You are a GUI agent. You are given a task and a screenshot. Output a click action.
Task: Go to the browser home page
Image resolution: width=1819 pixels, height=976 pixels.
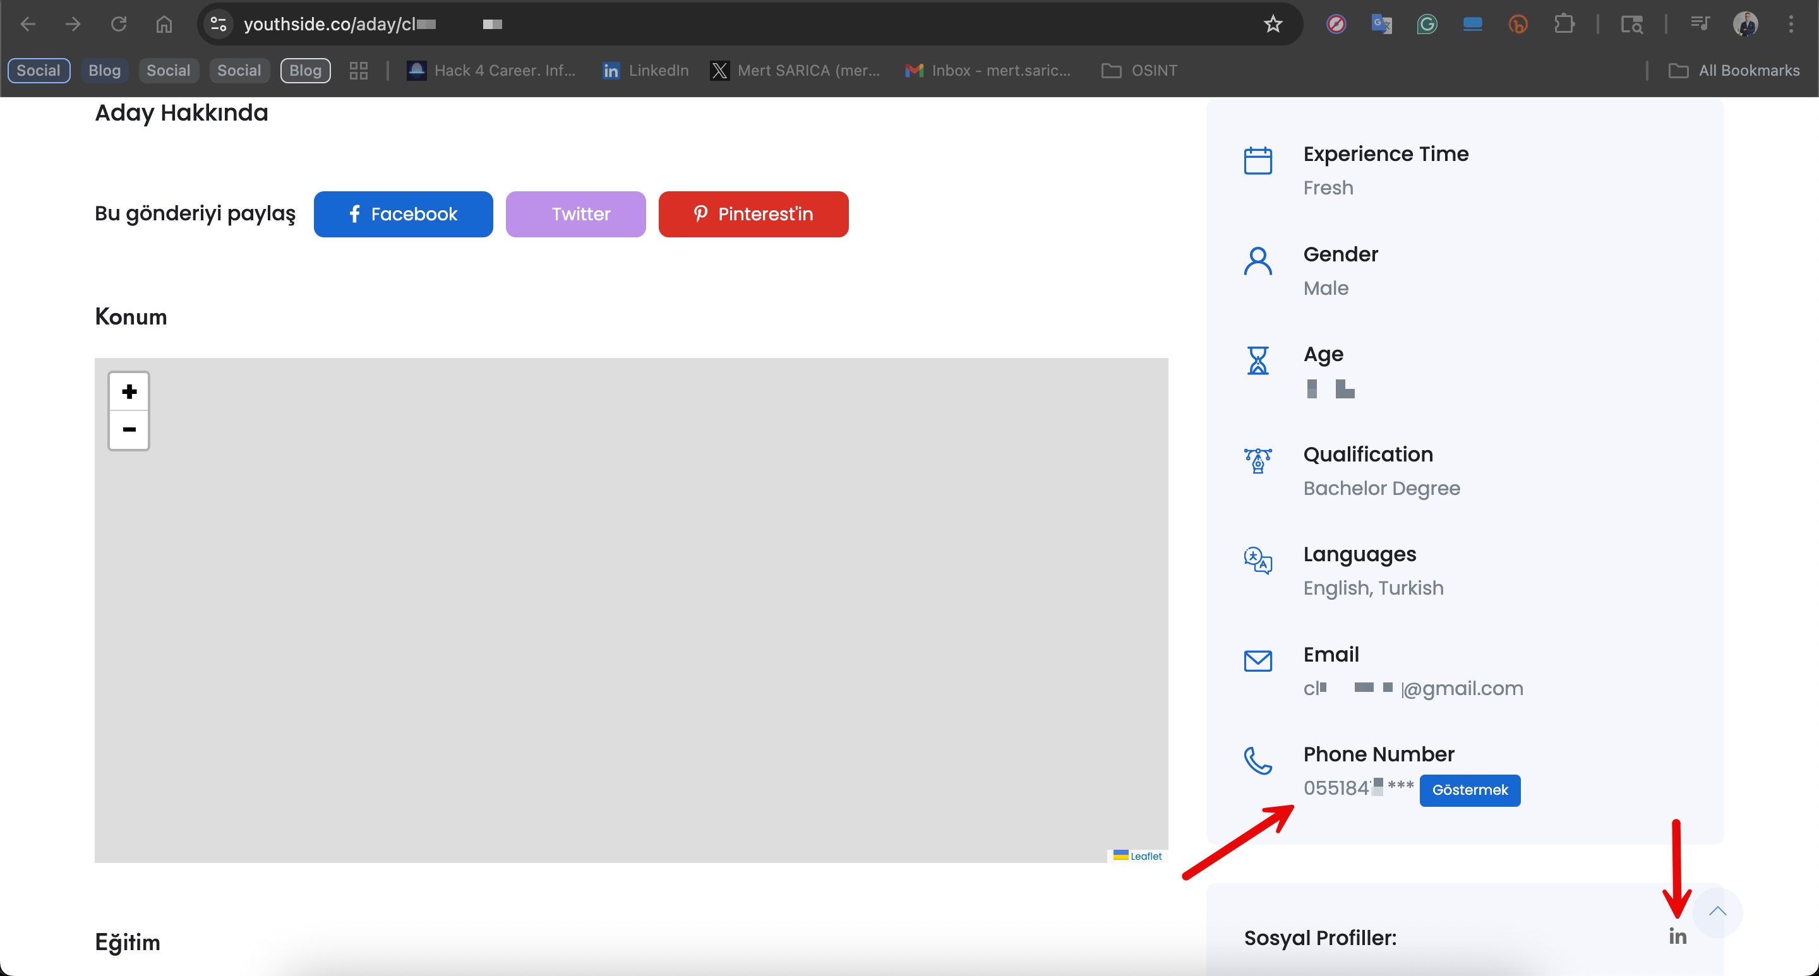tap(164, 24)
